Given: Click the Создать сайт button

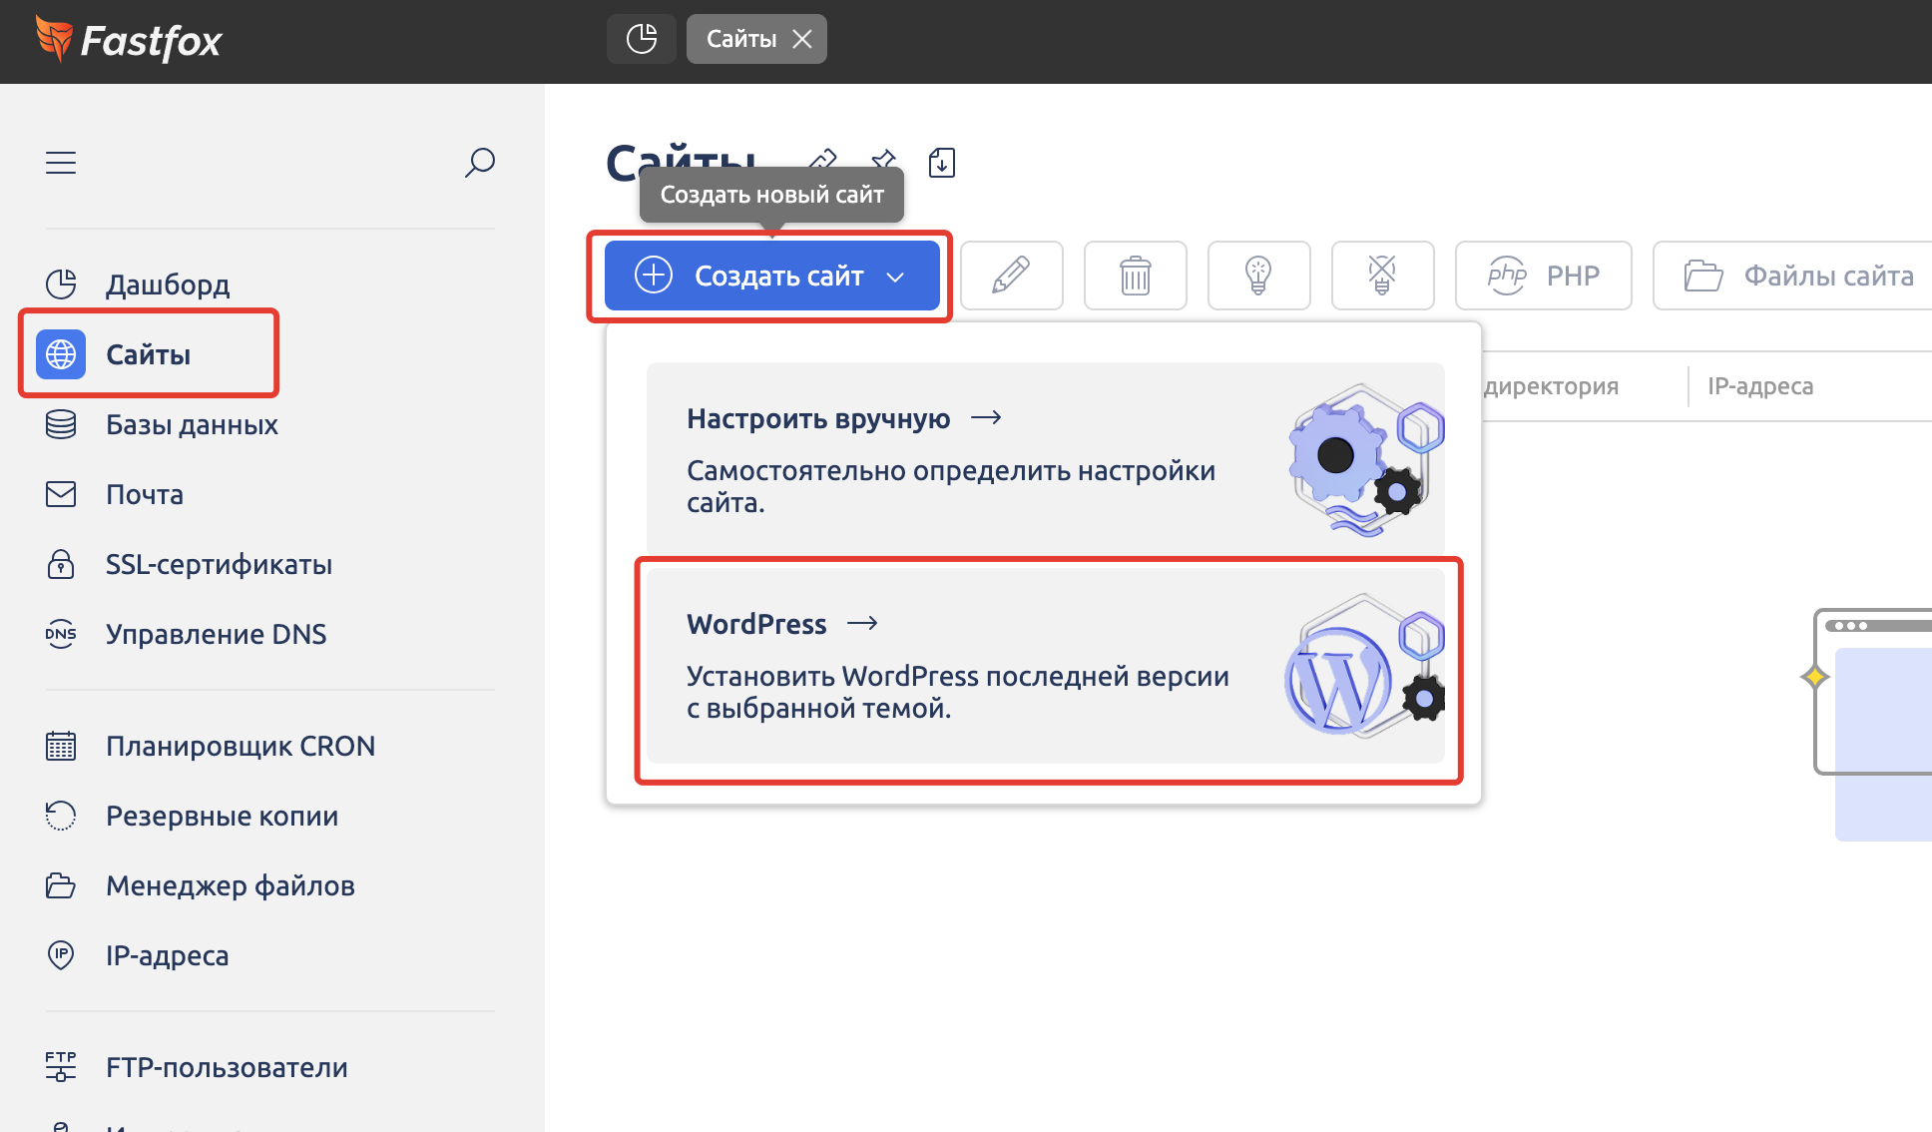Looking at the screenshot, I should pos(771,276).
